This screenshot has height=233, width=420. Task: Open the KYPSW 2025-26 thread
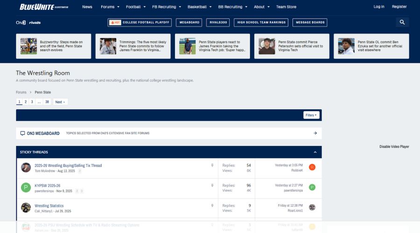pyautogui.click(x=48, y=185)
